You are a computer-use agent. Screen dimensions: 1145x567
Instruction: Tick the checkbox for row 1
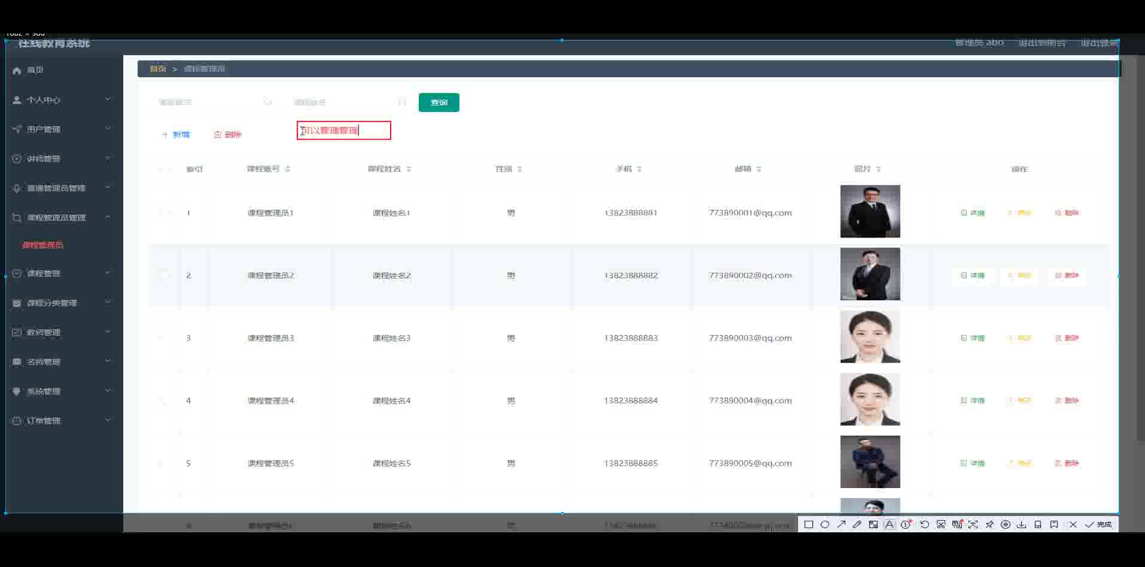point(164,213)
